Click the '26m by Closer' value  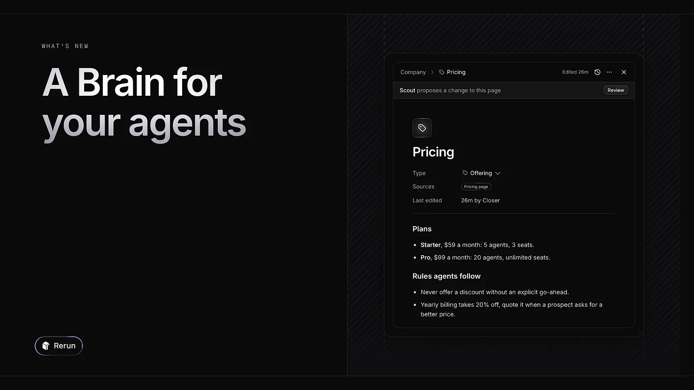tap(480, 201)
